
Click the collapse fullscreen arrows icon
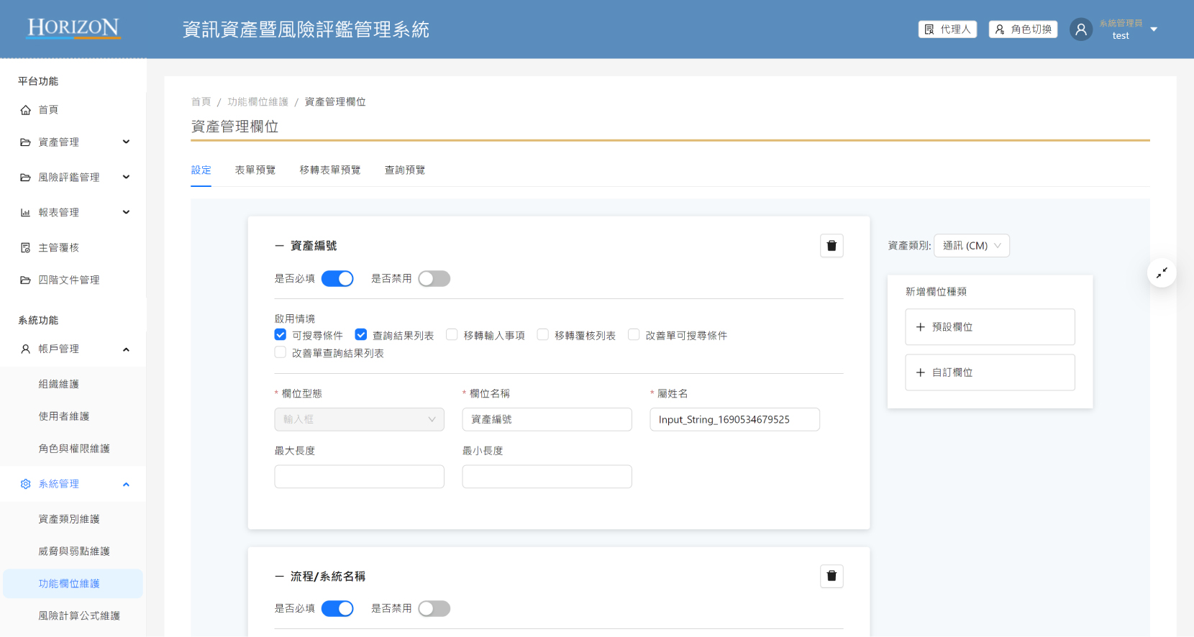[1162, 272]
